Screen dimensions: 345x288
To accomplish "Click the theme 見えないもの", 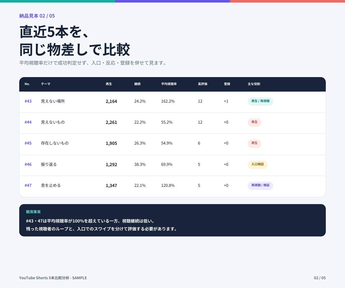I will [x=53, y=122].
